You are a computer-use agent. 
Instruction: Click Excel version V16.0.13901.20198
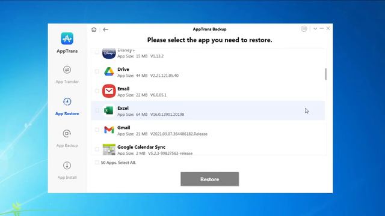[x=167, y=115]
